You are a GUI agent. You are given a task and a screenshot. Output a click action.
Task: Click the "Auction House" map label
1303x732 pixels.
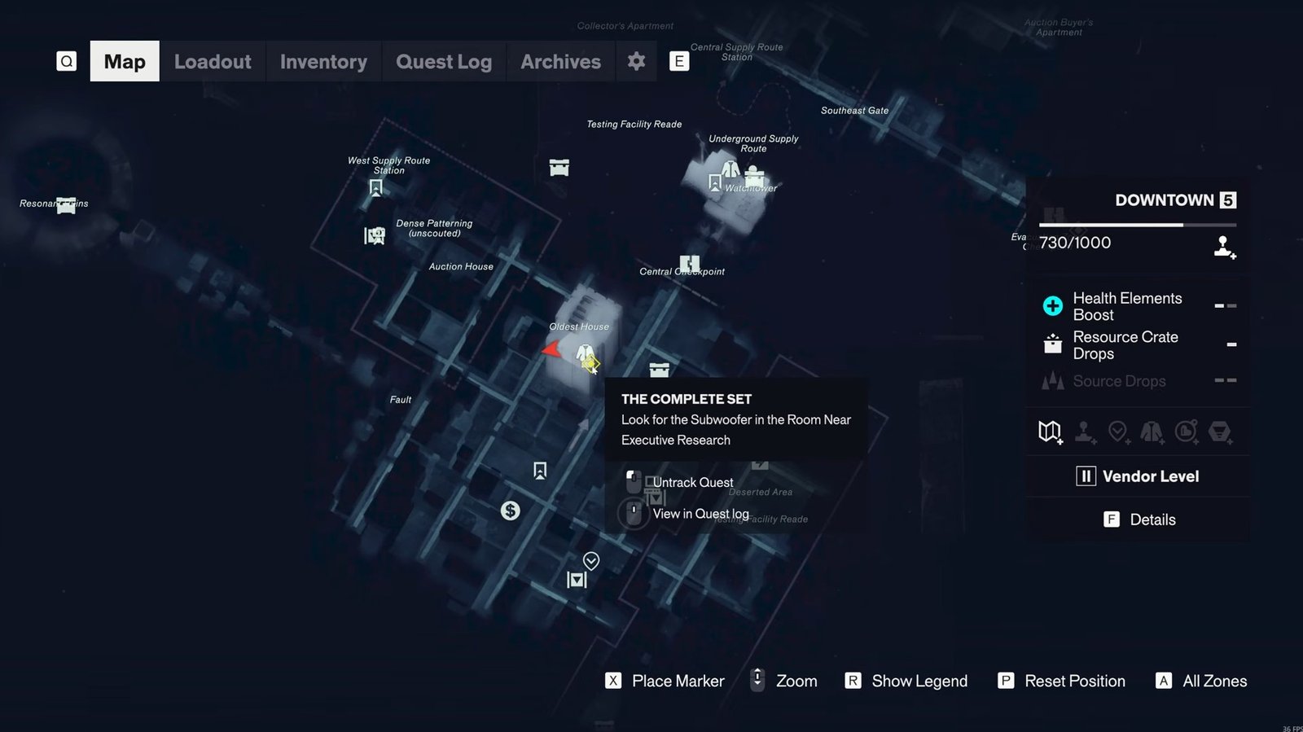coord(461,266)
